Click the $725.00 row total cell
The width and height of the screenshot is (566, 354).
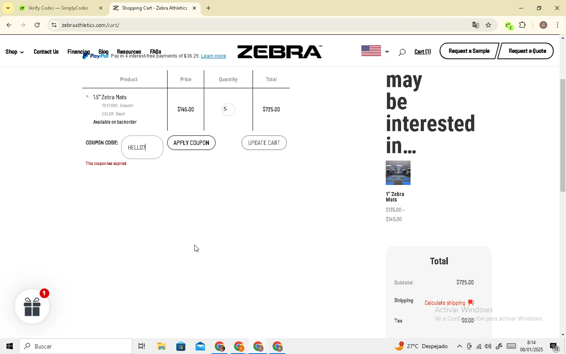point(271,109)
